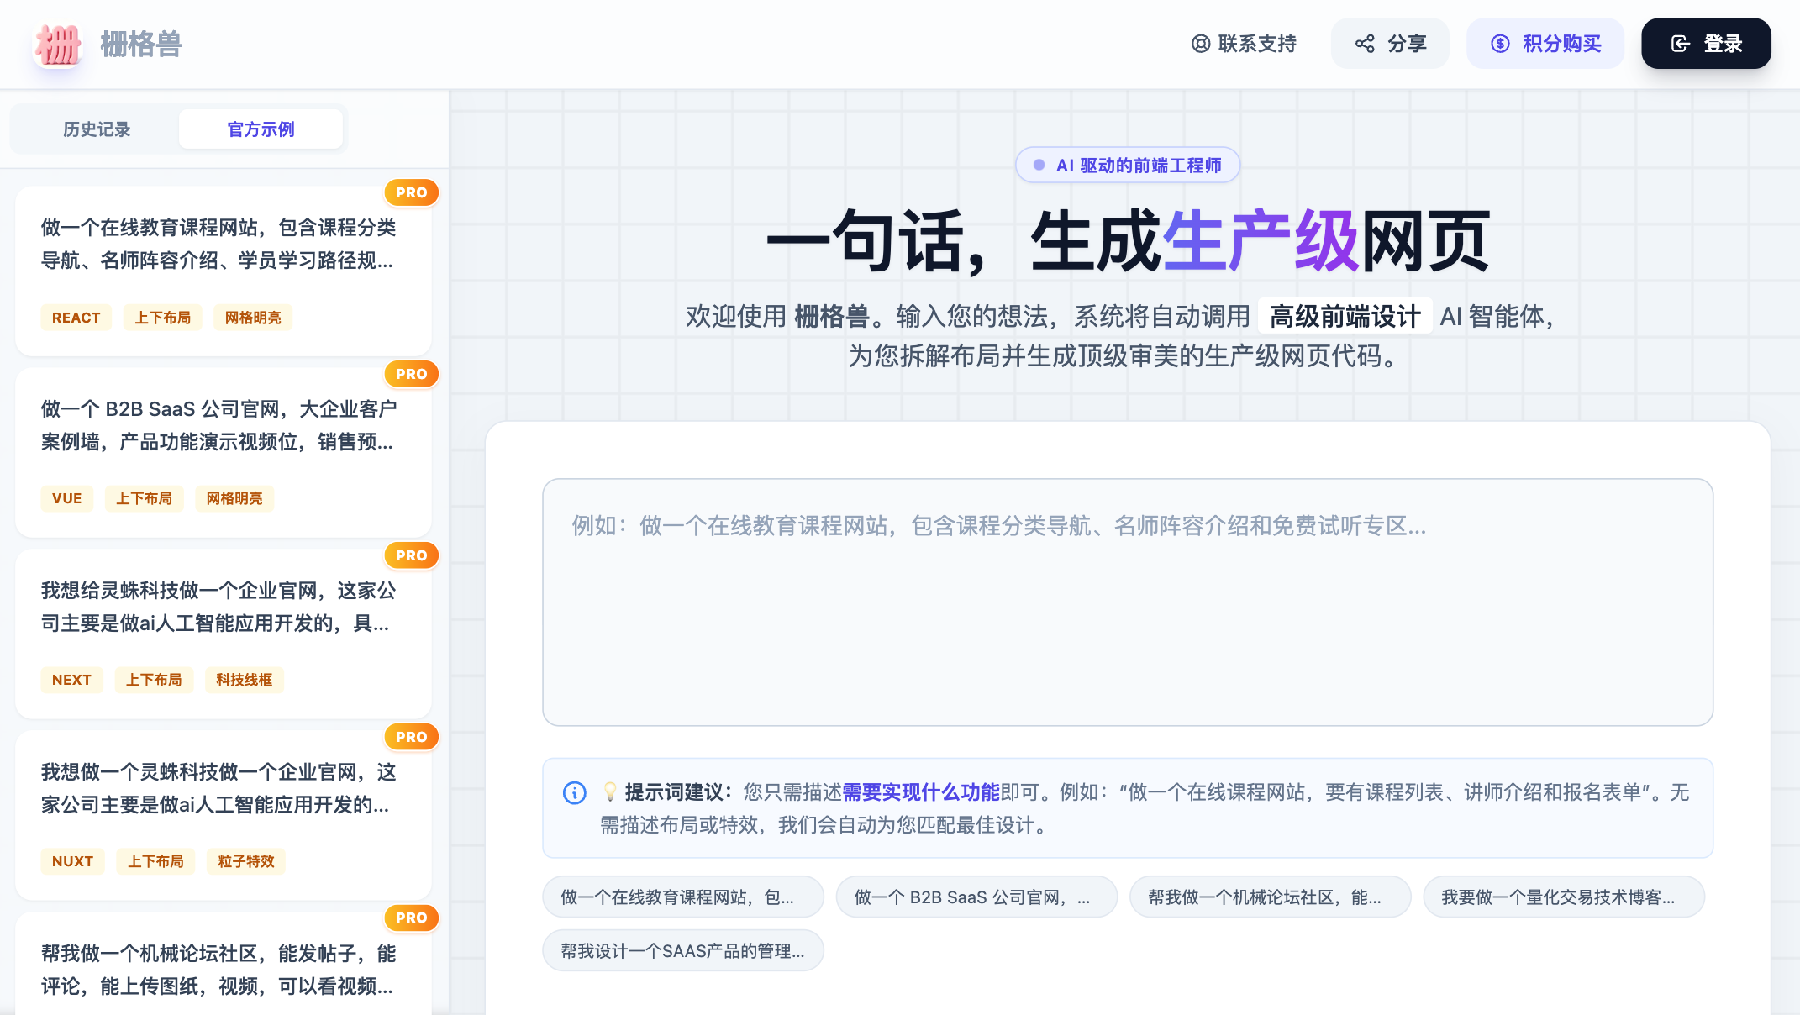The width and height of the screenshot is (1800, 1015).
Task: Click the NEXT tag
Action: pos(72,680)
